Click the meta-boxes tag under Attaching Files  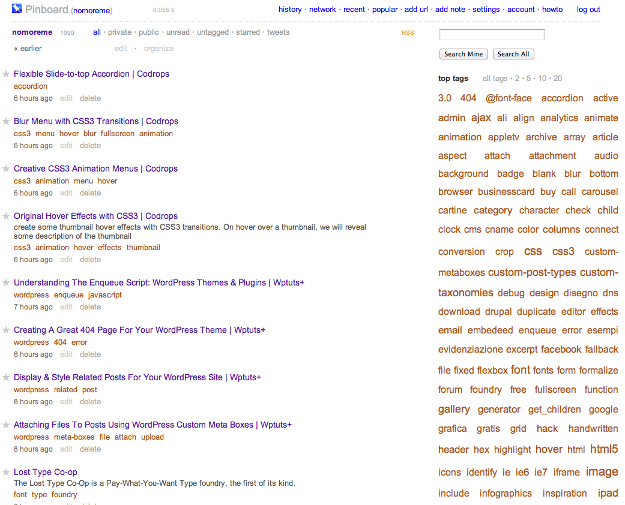click(74, 437)
